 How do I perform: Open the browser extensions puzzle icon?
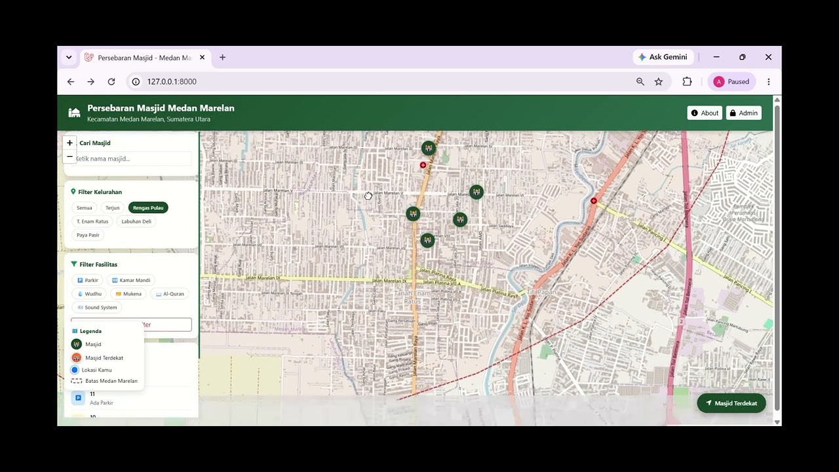pyautogui.click(x=687, y=82)
